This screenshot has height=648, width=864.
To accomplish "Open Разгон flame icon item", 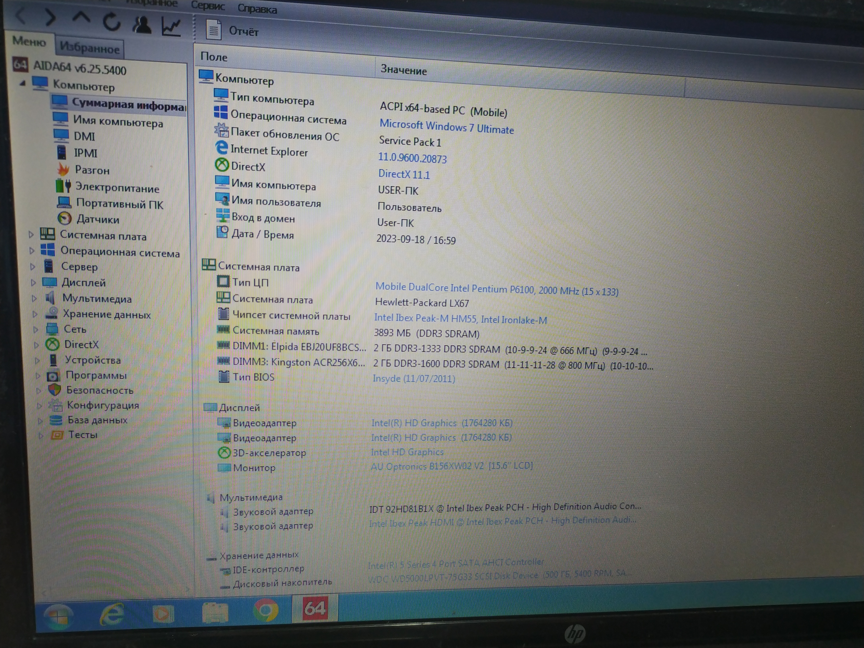I will pos(63,169).
